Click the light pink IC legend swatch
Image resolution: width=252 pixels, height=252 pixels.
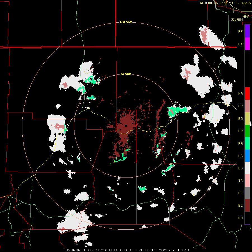pos(247,181)
